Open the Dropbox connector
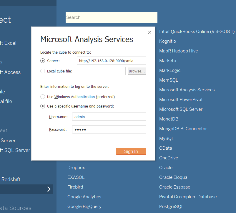 [x=76, y=167]
